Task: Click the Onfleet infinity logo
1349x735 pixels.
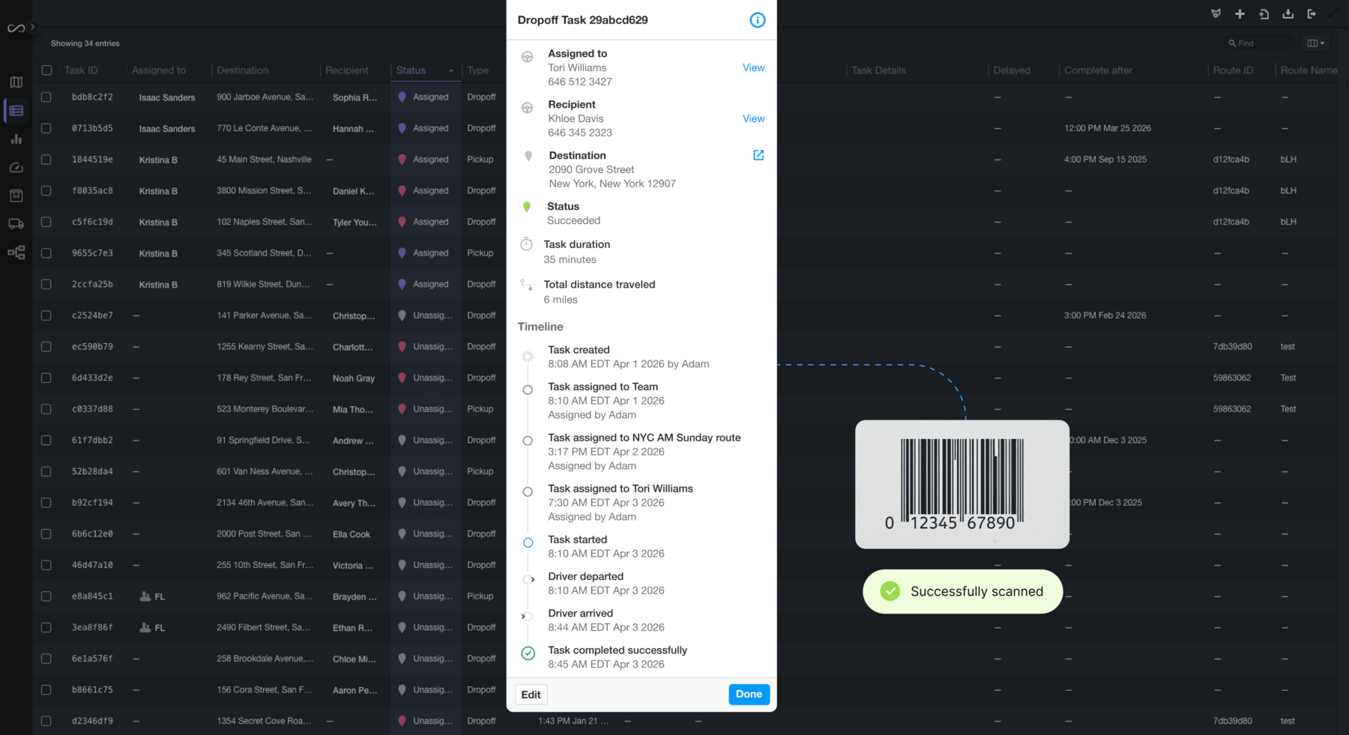Action: [16, 28]
